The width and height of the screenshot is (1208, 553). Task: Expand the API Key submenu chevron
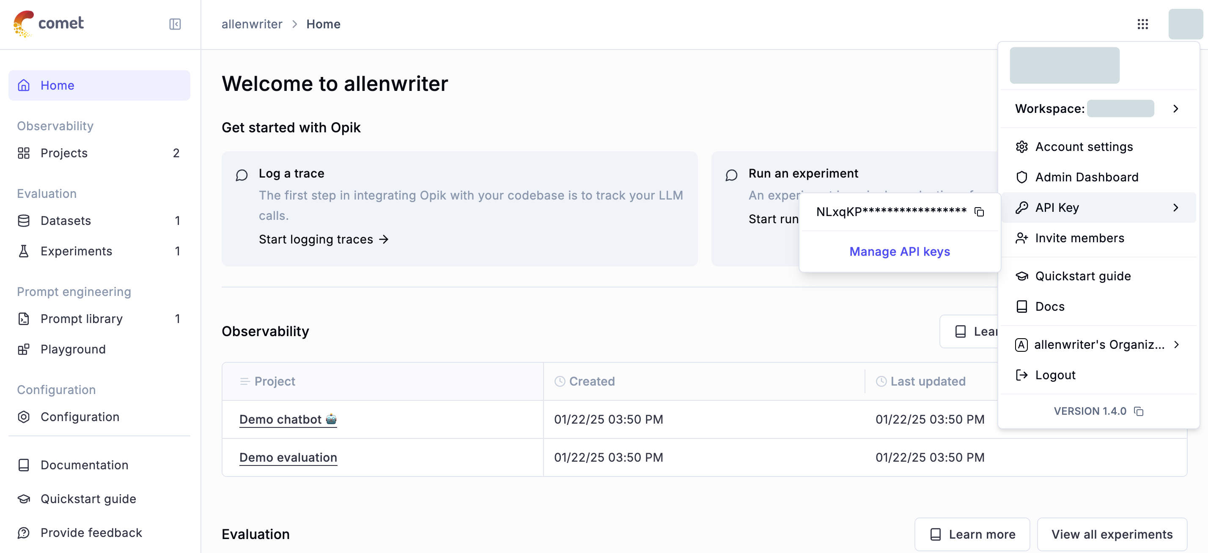click(1175, 208)
